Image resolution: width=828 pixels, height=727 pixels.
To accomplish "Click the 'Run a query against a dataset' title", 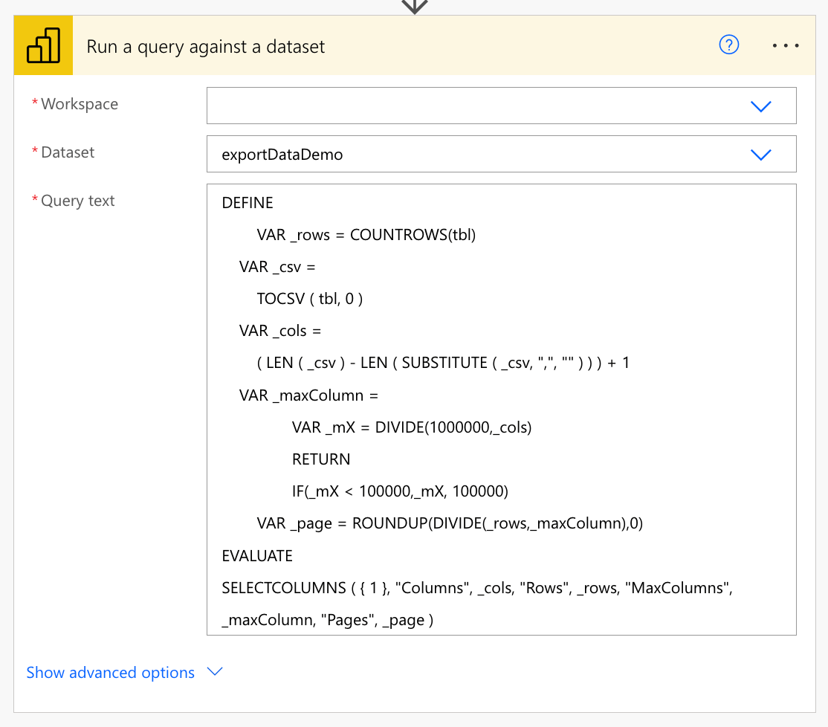I will 205,47.
